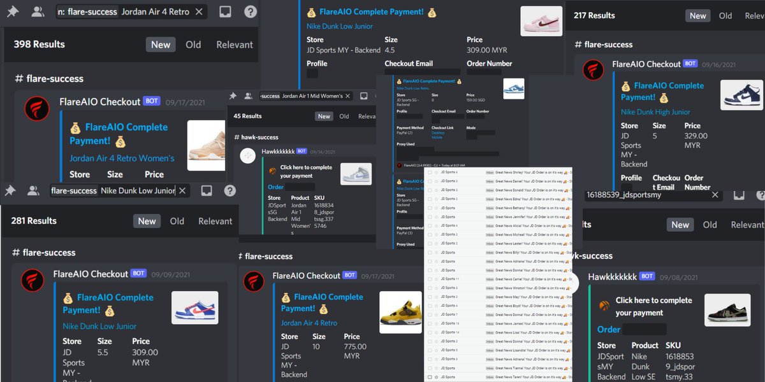Open FlareAIO avatar on the 09/09/2021 checkout

pyautogui.click(x=33, y=281)
